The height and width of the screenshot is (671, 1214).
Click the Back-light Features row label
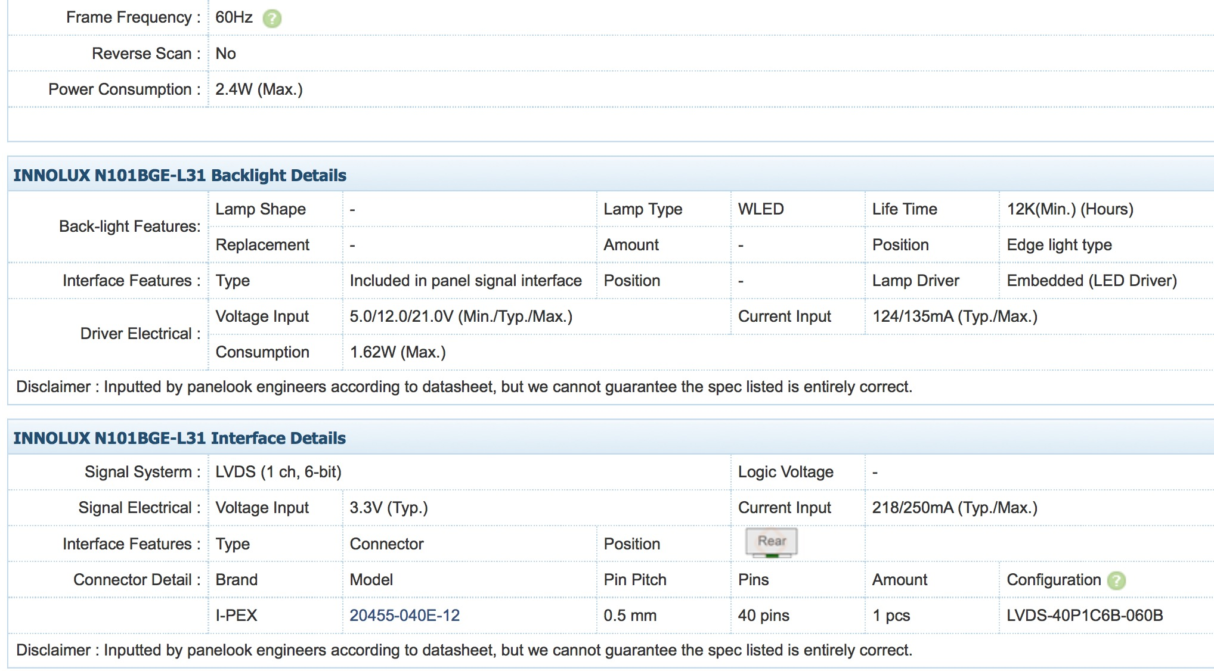(129, 226)
